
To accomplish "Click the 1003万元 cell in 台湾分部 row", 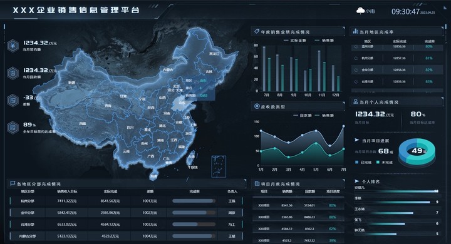I will (x=150, y=224).
